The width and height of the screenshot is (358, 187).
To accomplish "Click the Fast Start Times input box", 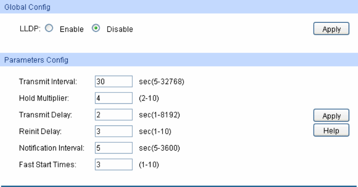I will pyautogui.click(x=114, y=164).
